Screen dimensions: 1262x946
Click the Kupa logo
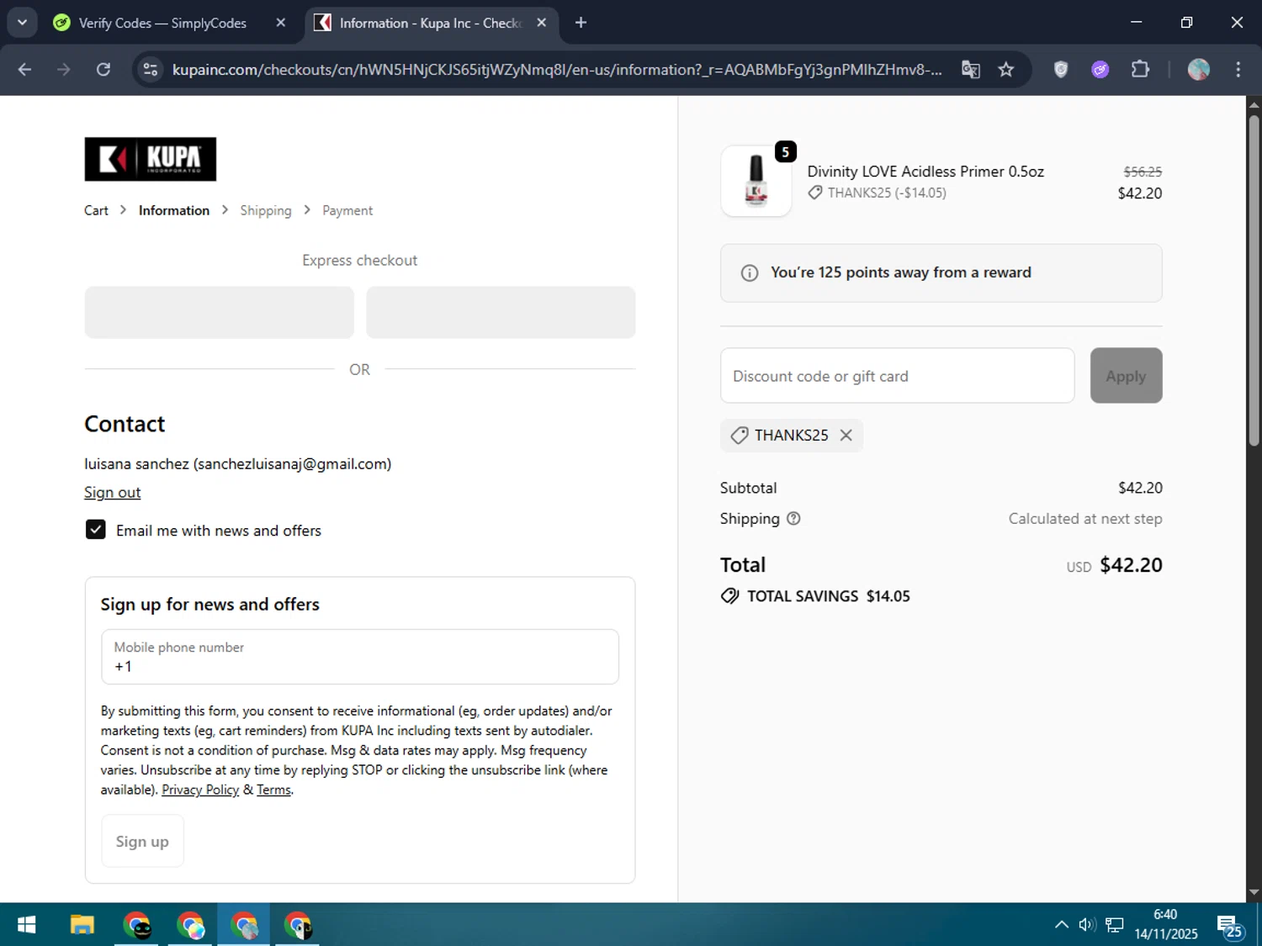click(150, 159)
